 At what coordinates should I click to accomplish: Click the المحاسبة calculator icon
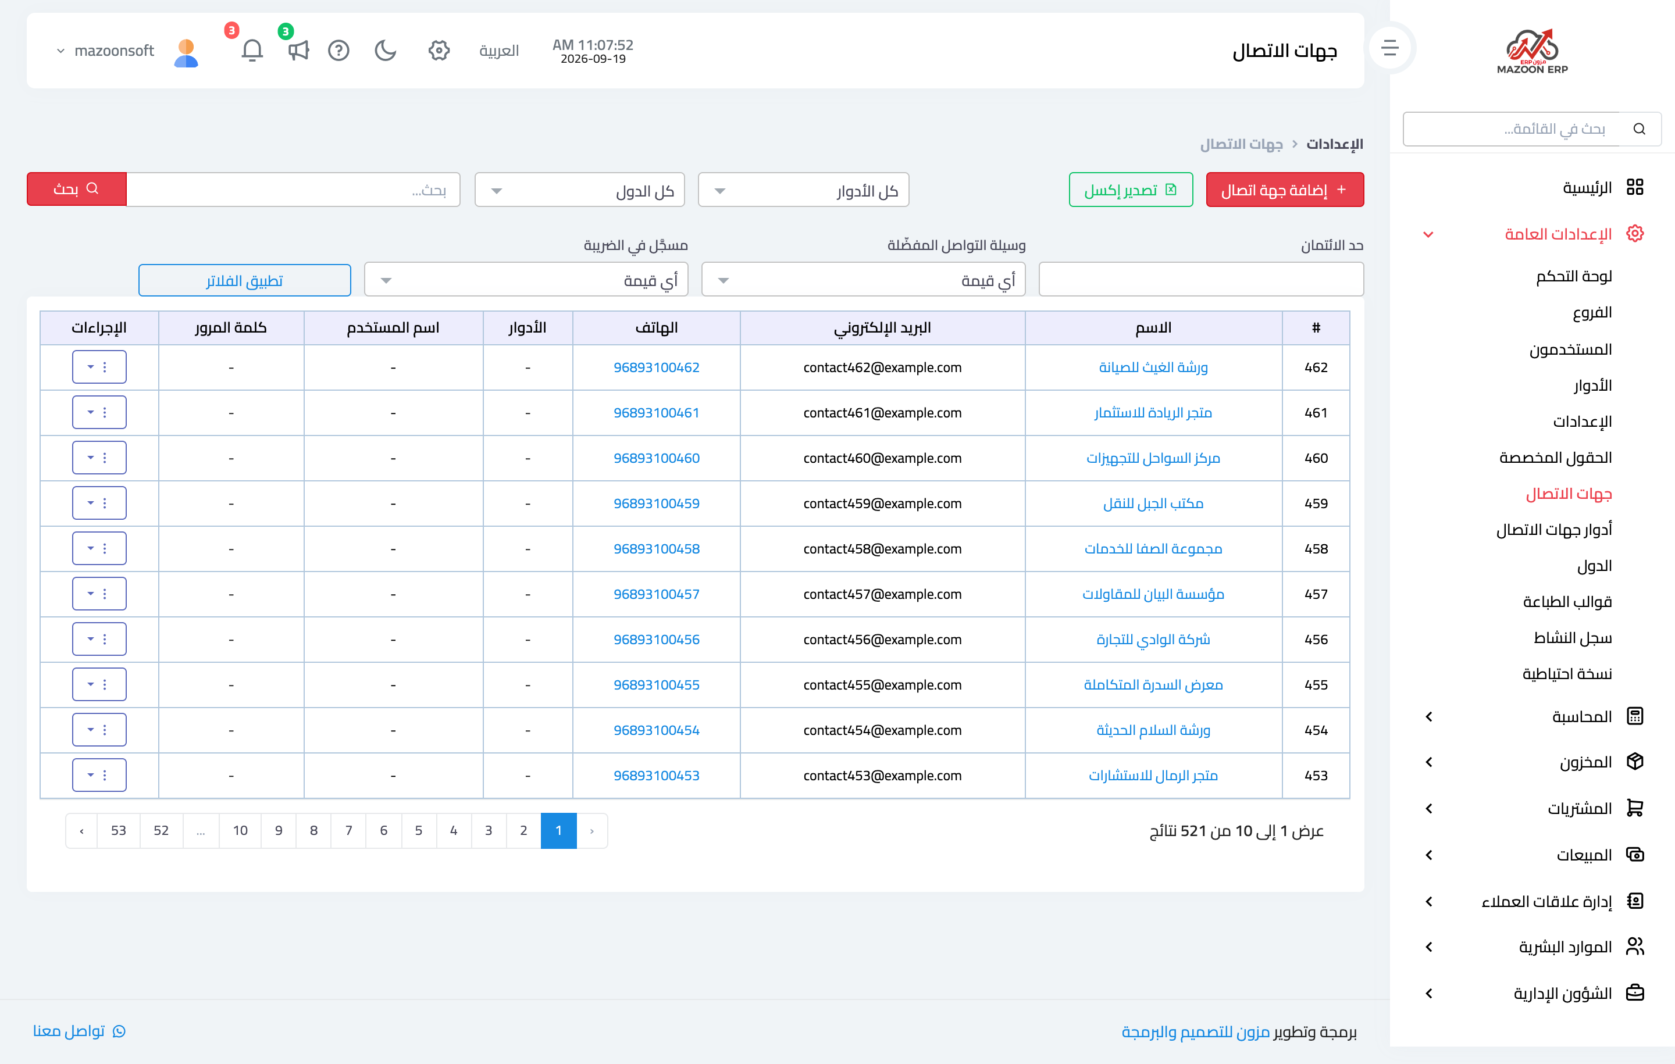click(1635, 716)
